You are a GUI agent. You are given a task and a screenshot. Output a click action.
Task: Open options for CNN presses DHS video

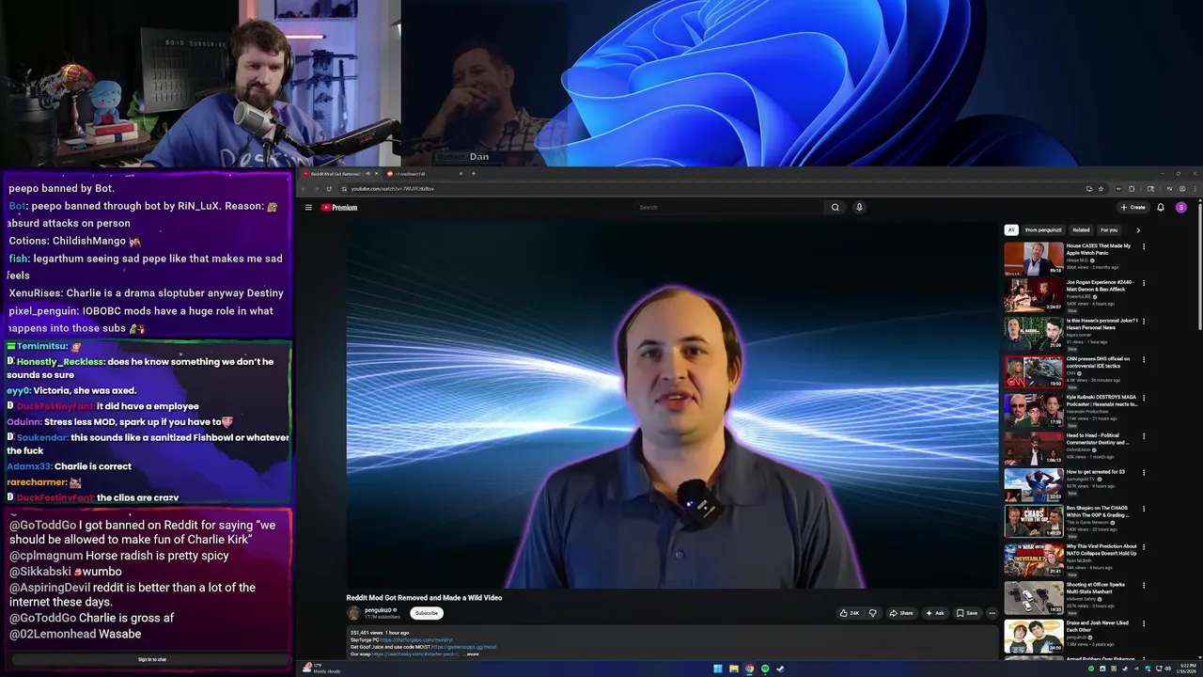tap(1144, 360)
